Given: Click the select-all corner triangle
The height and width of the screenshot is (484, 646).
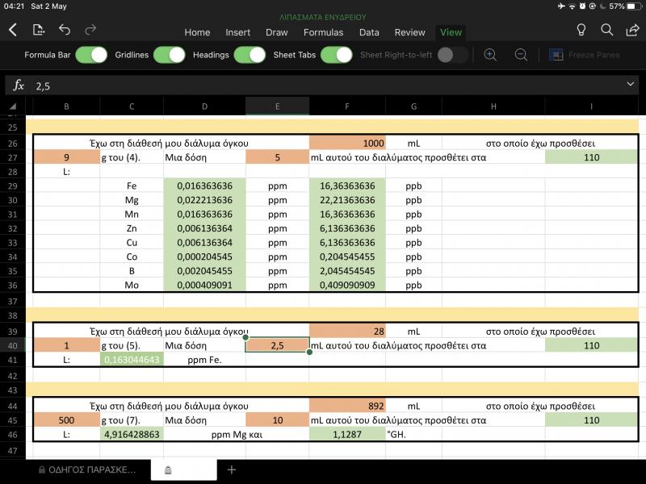Looking at the screenshot, I should (12, 106).
